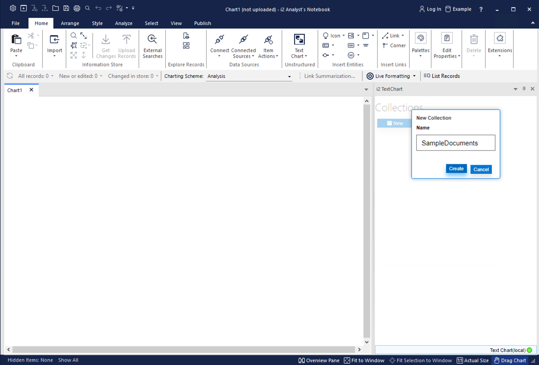
Task: Open the Link type dropdown arrow
Action: pyautogui.click(x=403, y=36)
